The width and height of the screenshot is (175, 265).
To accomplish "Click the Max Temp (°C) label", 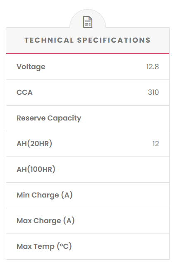I will pos(44,247).
